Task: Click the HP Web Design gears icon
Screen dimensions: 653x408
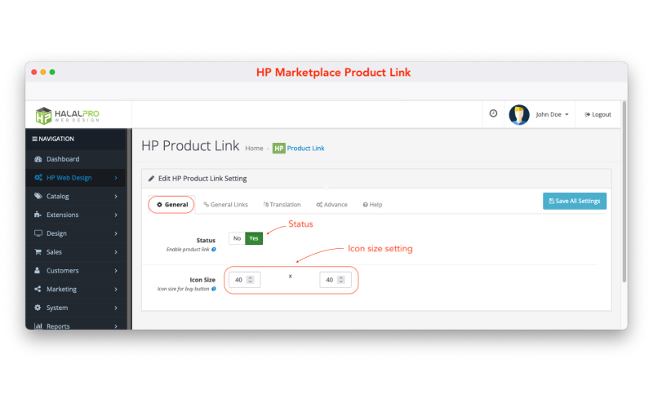Action: point(38,178)
